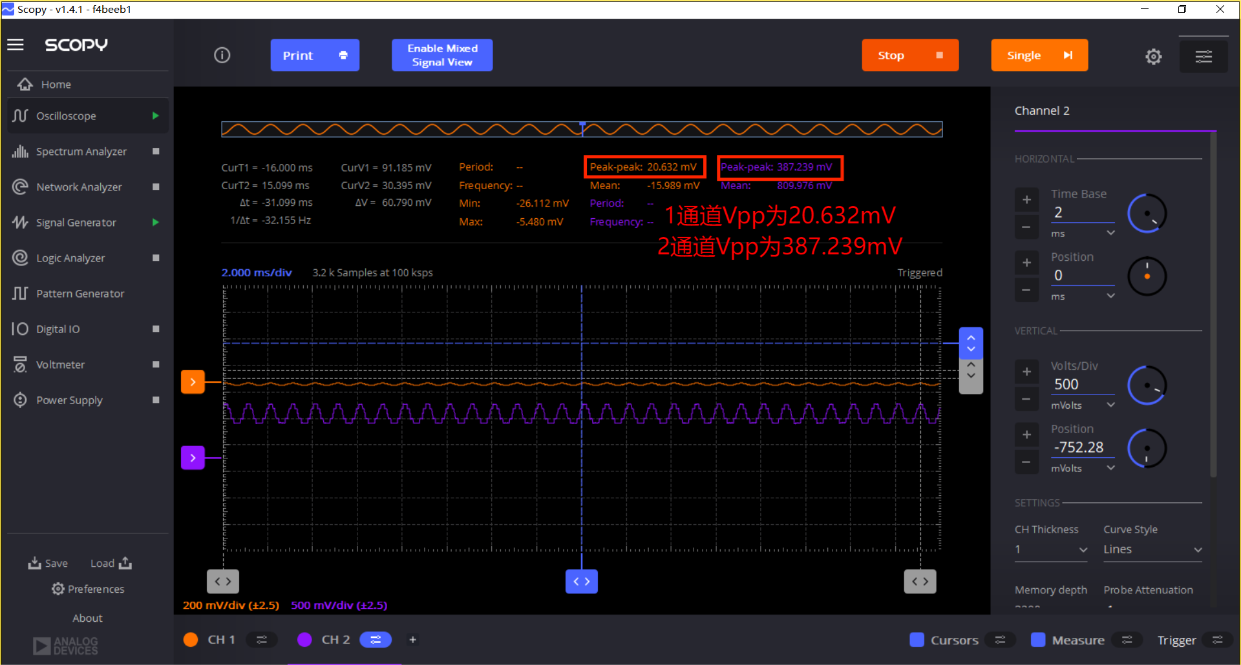Click the Time Base value field
This screenshot has width=1241, height=665.
(1083, 212)
